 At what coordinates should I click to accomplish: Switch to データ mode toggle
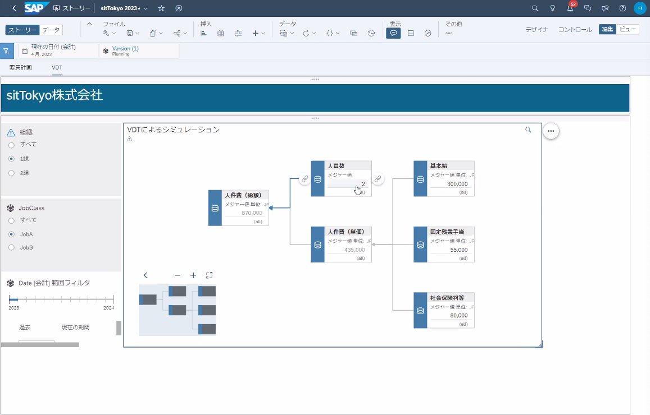51,30
